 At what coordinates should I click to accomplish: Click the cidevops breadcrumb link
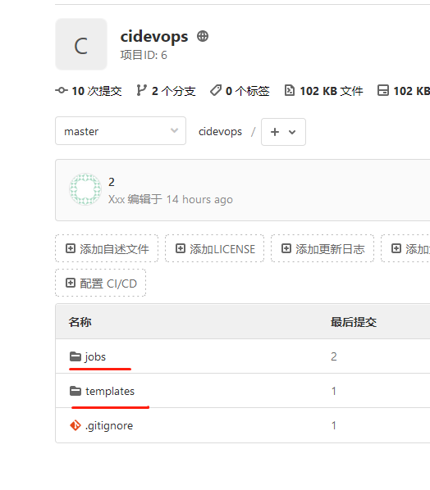[220, 132]
